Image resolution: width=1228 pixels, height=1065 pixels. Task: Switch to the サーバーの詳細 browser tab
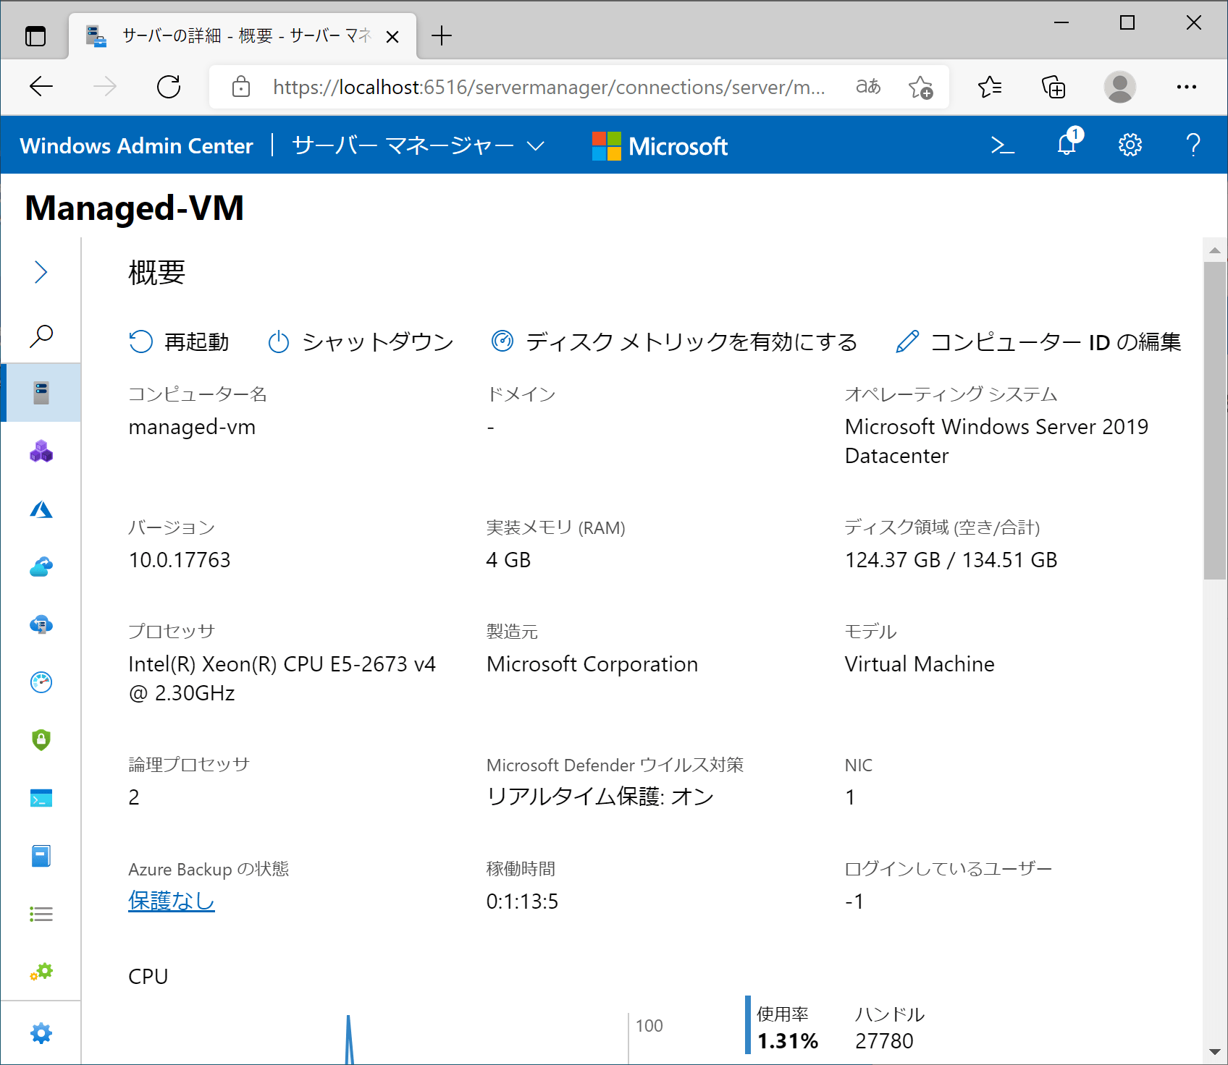click(239, 35)
